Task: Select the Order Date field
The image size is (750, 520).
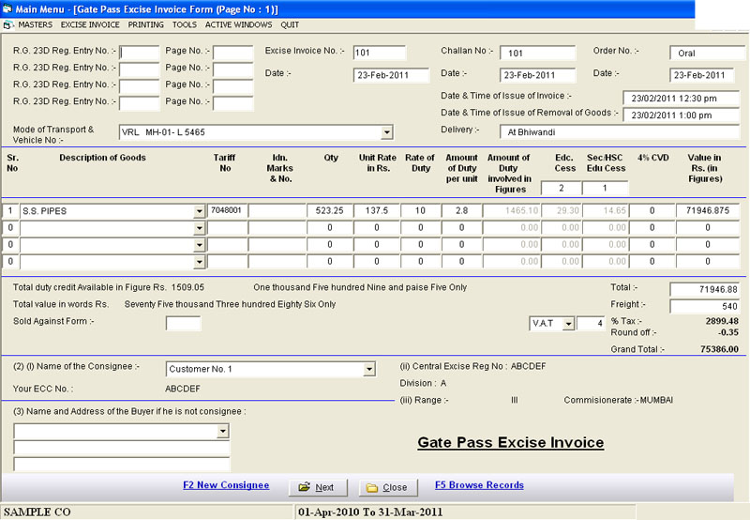Action: pyautogui.click(x=701, y=75)
